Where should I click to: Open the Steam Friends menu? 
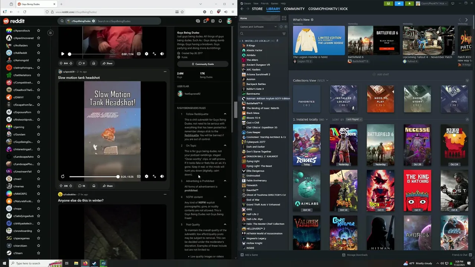coord(265,3)
